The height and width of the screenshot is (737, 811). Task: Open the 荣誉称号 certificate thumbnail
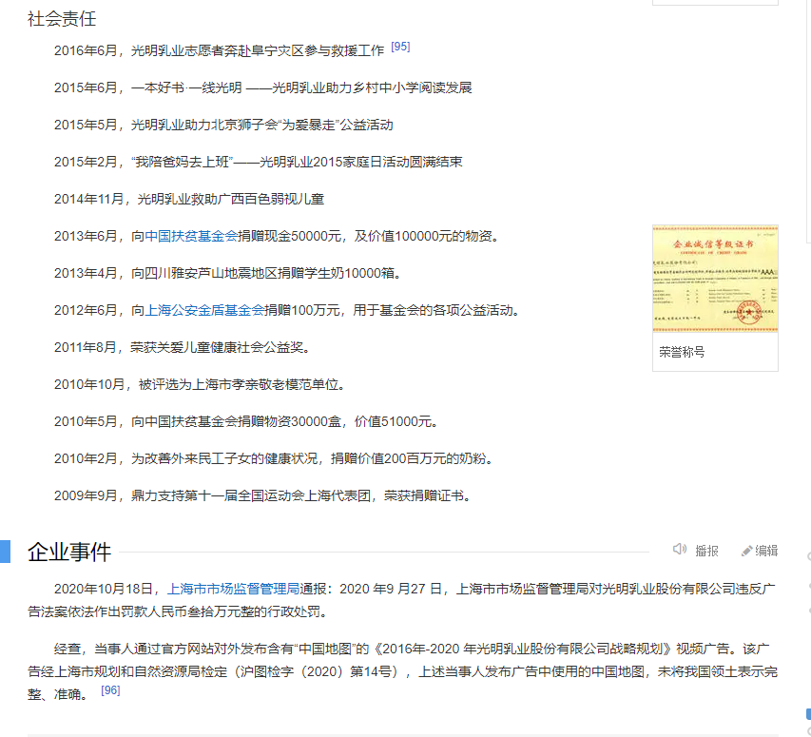pos(715,279)
